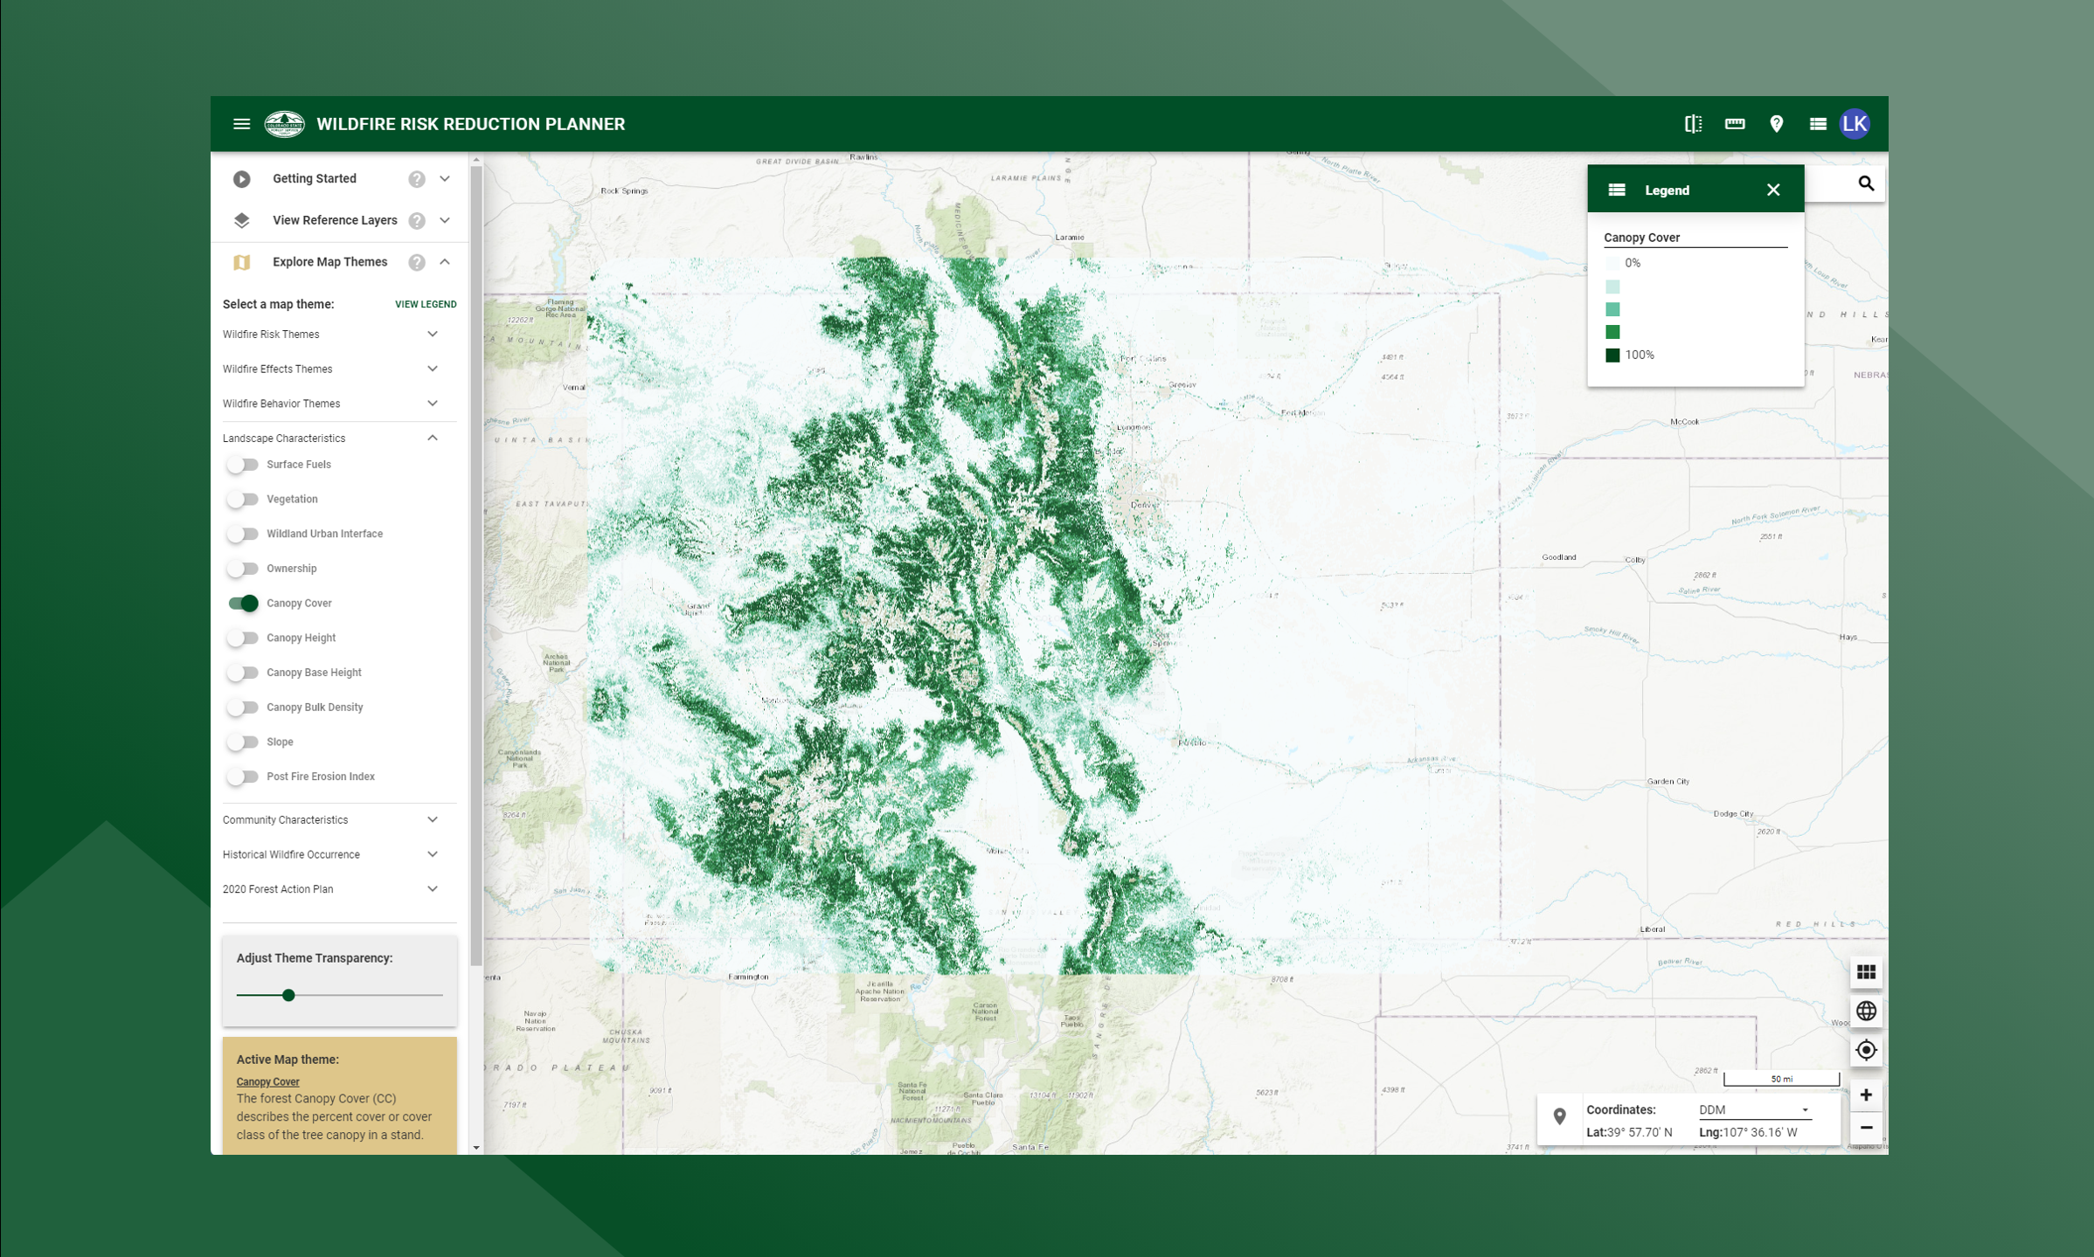Screen dimensions: 2094x1257
Task: Enable the Surface Fuels toggle
Action: 242,465
